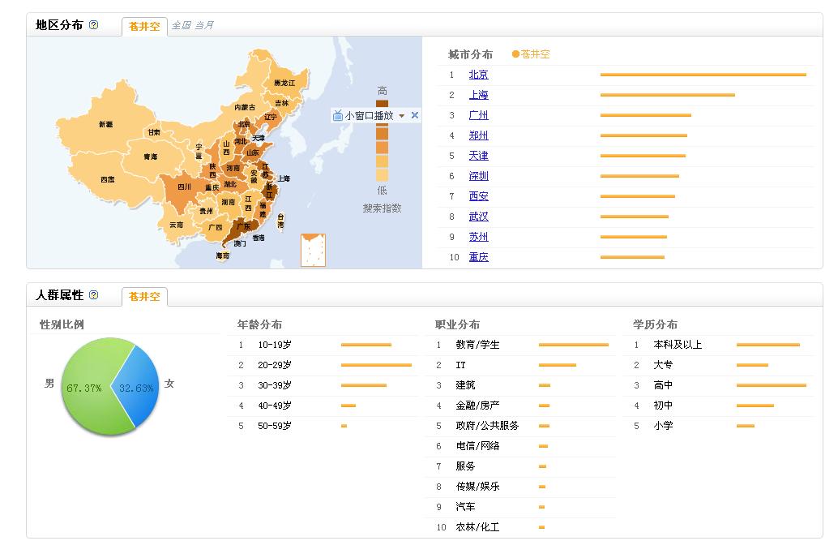Open the 苏州 city link
Viewport: 838px width, 558px height.
478,237
